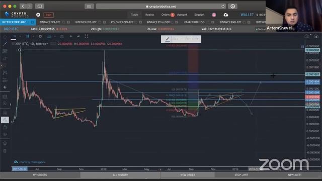Select the candlestick chart style icon

coord(28,36)
